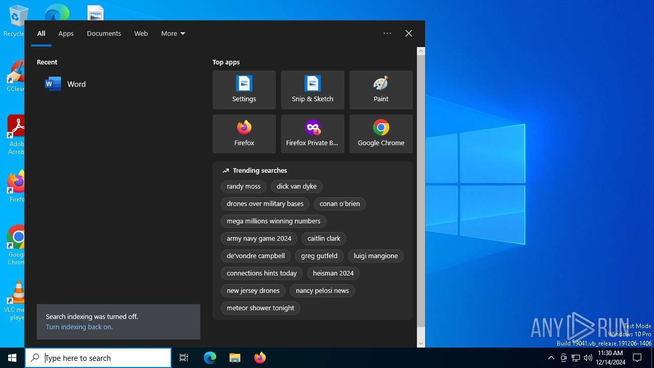Search trending 'conan o'brien'
654x368 pixels.
[340, 204]
